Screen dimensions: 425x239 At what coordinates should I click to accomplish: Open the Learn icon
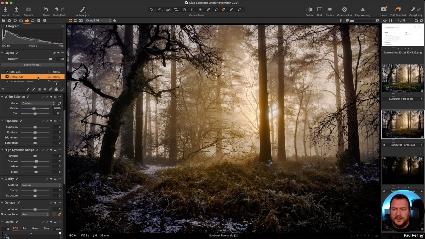tap(383, 10)
